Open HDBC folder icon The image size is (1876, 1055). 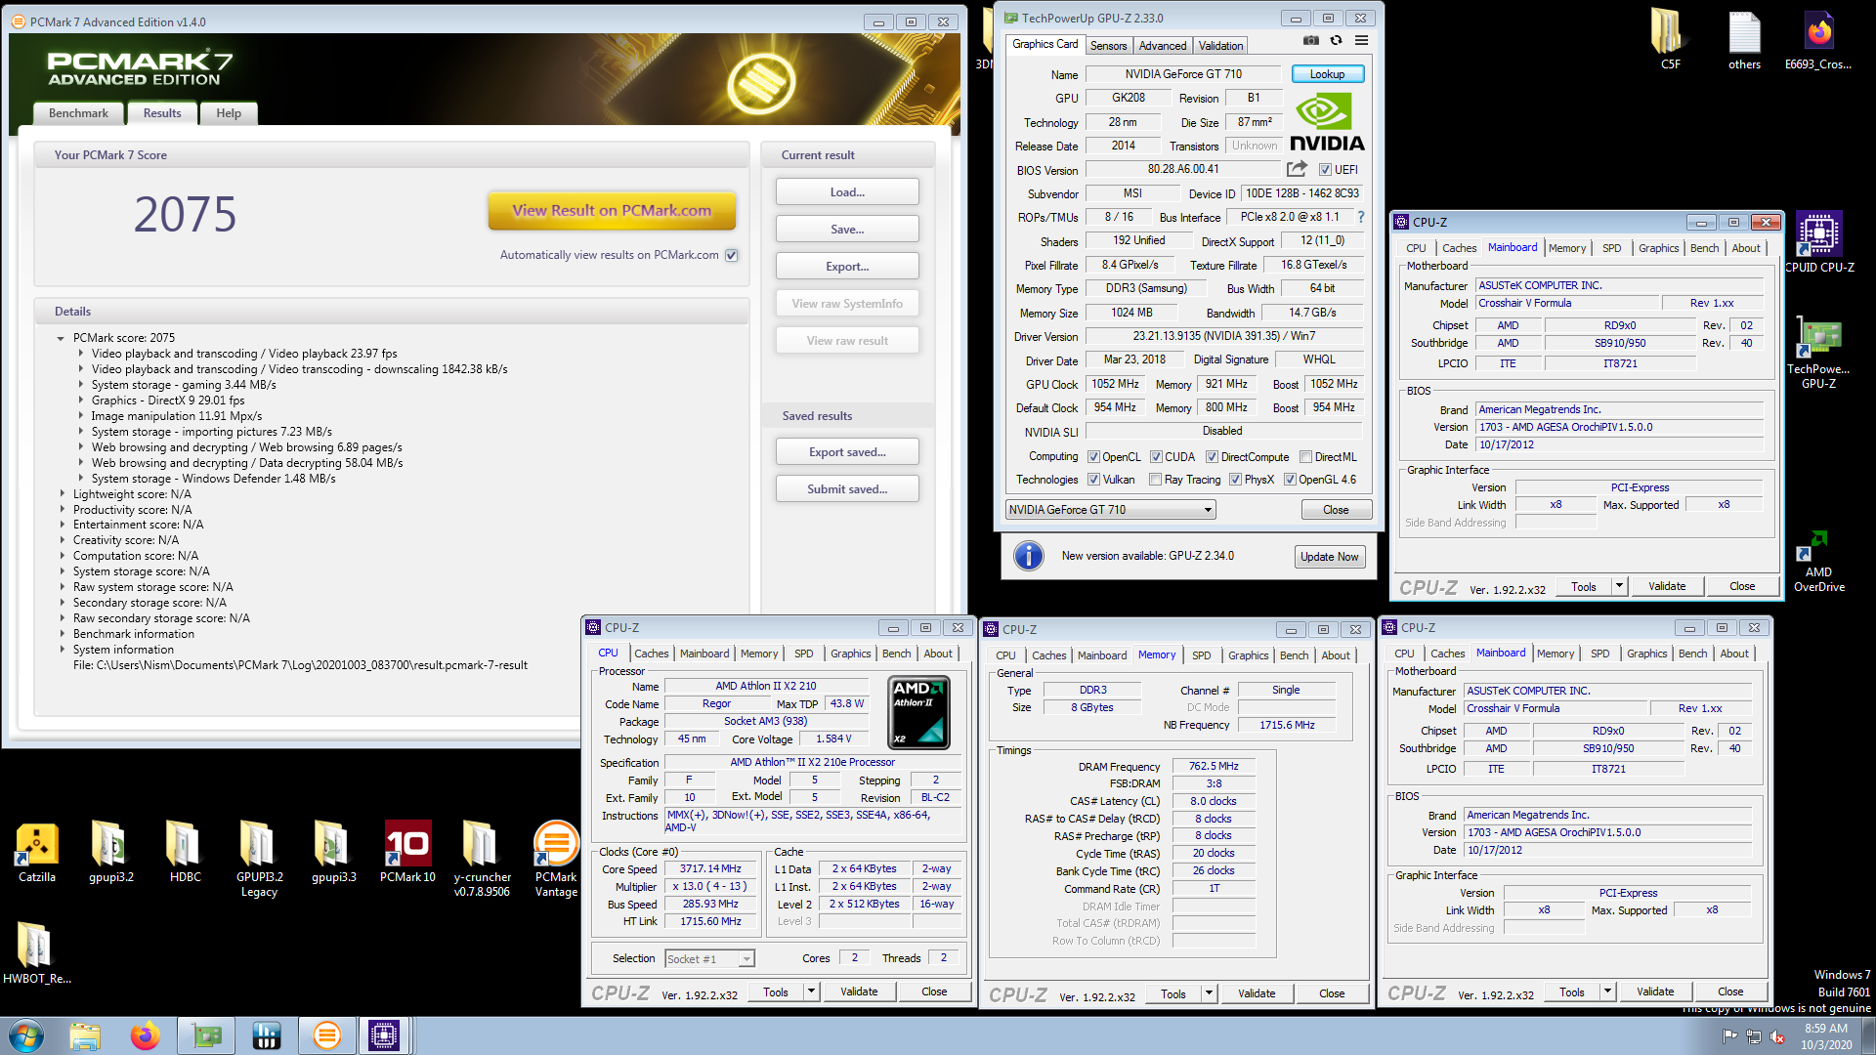(186, 852)
